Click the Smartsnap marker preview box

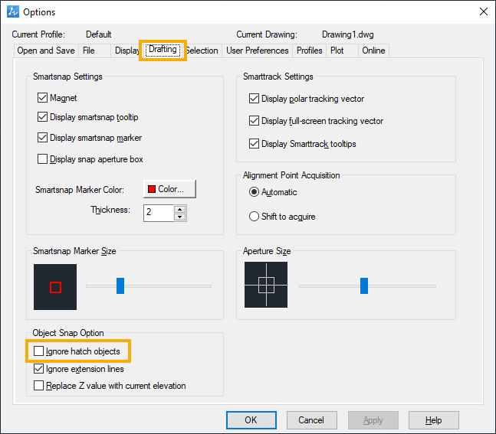tap(55, 287)
